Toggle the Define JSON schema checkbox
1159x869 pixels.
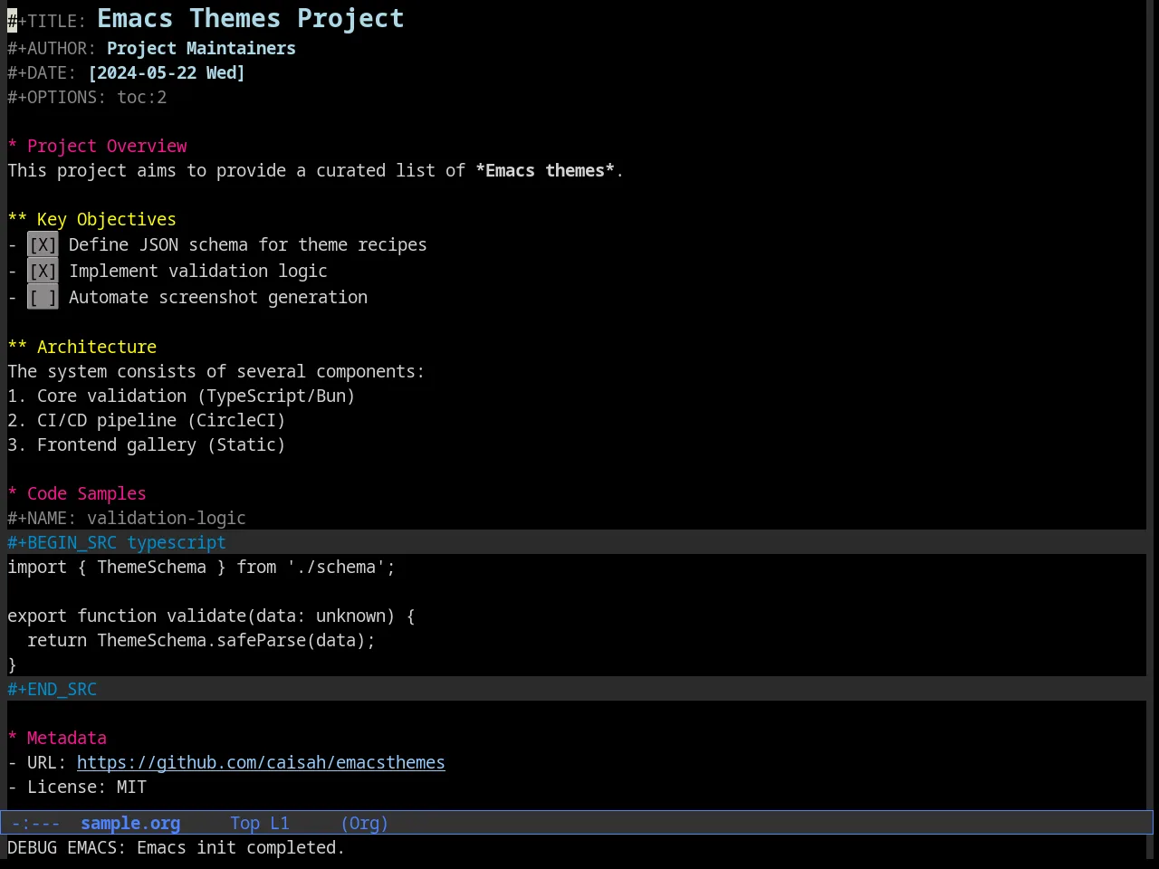coord(43,244)
